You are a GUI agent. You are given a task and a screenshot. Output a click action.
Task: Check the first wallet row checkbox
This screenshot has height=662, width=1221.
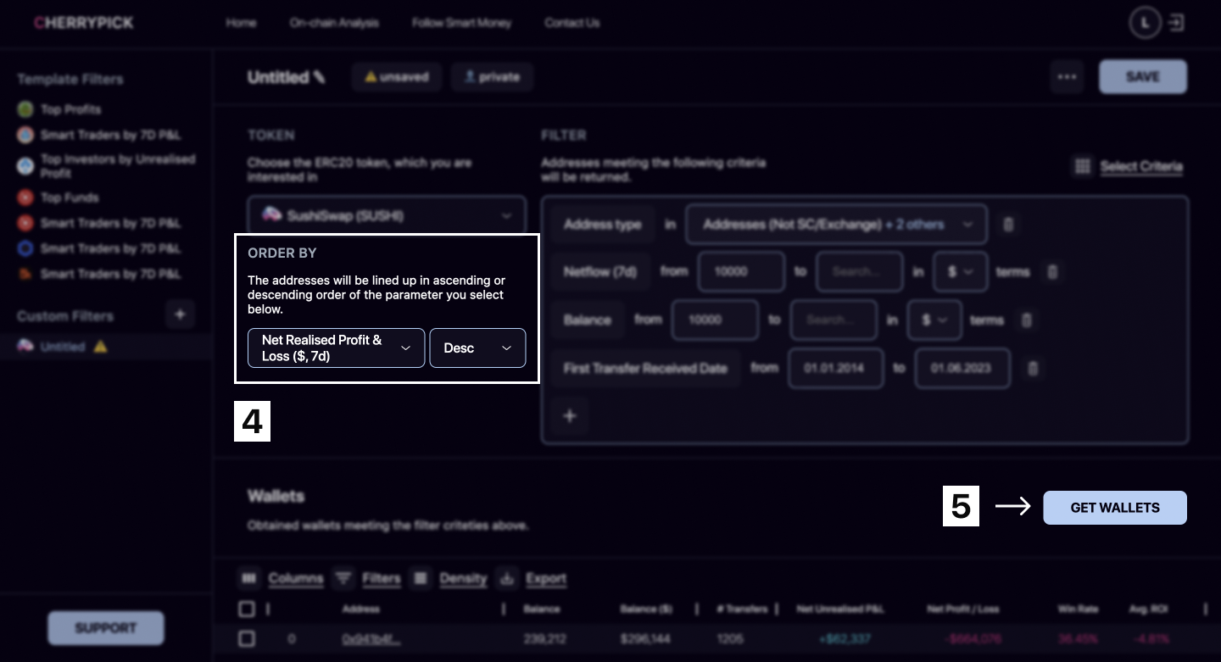pos(247,638)
